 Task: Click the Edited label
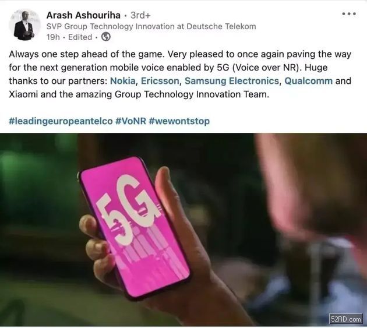(x=80, y=37)
